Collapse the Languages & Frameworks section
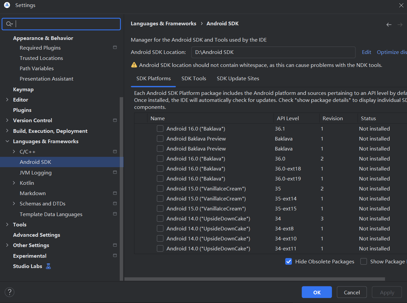 point(7,141)
